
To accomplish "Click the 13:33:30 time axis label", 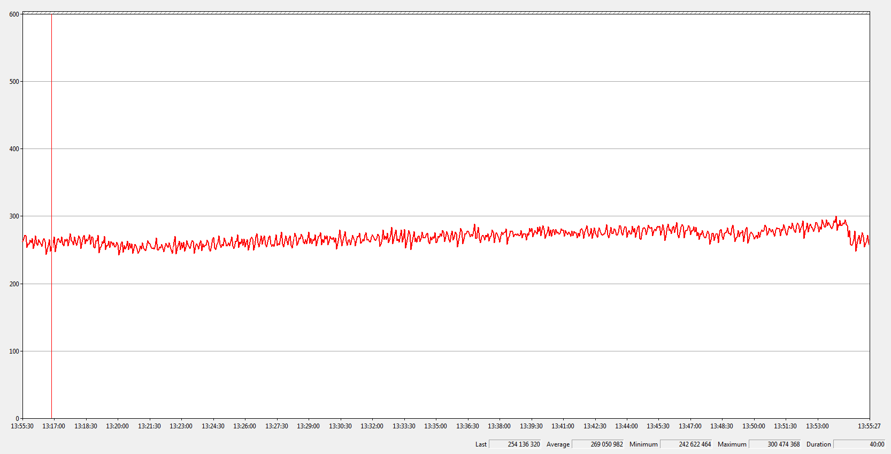I will coord(404,426).
